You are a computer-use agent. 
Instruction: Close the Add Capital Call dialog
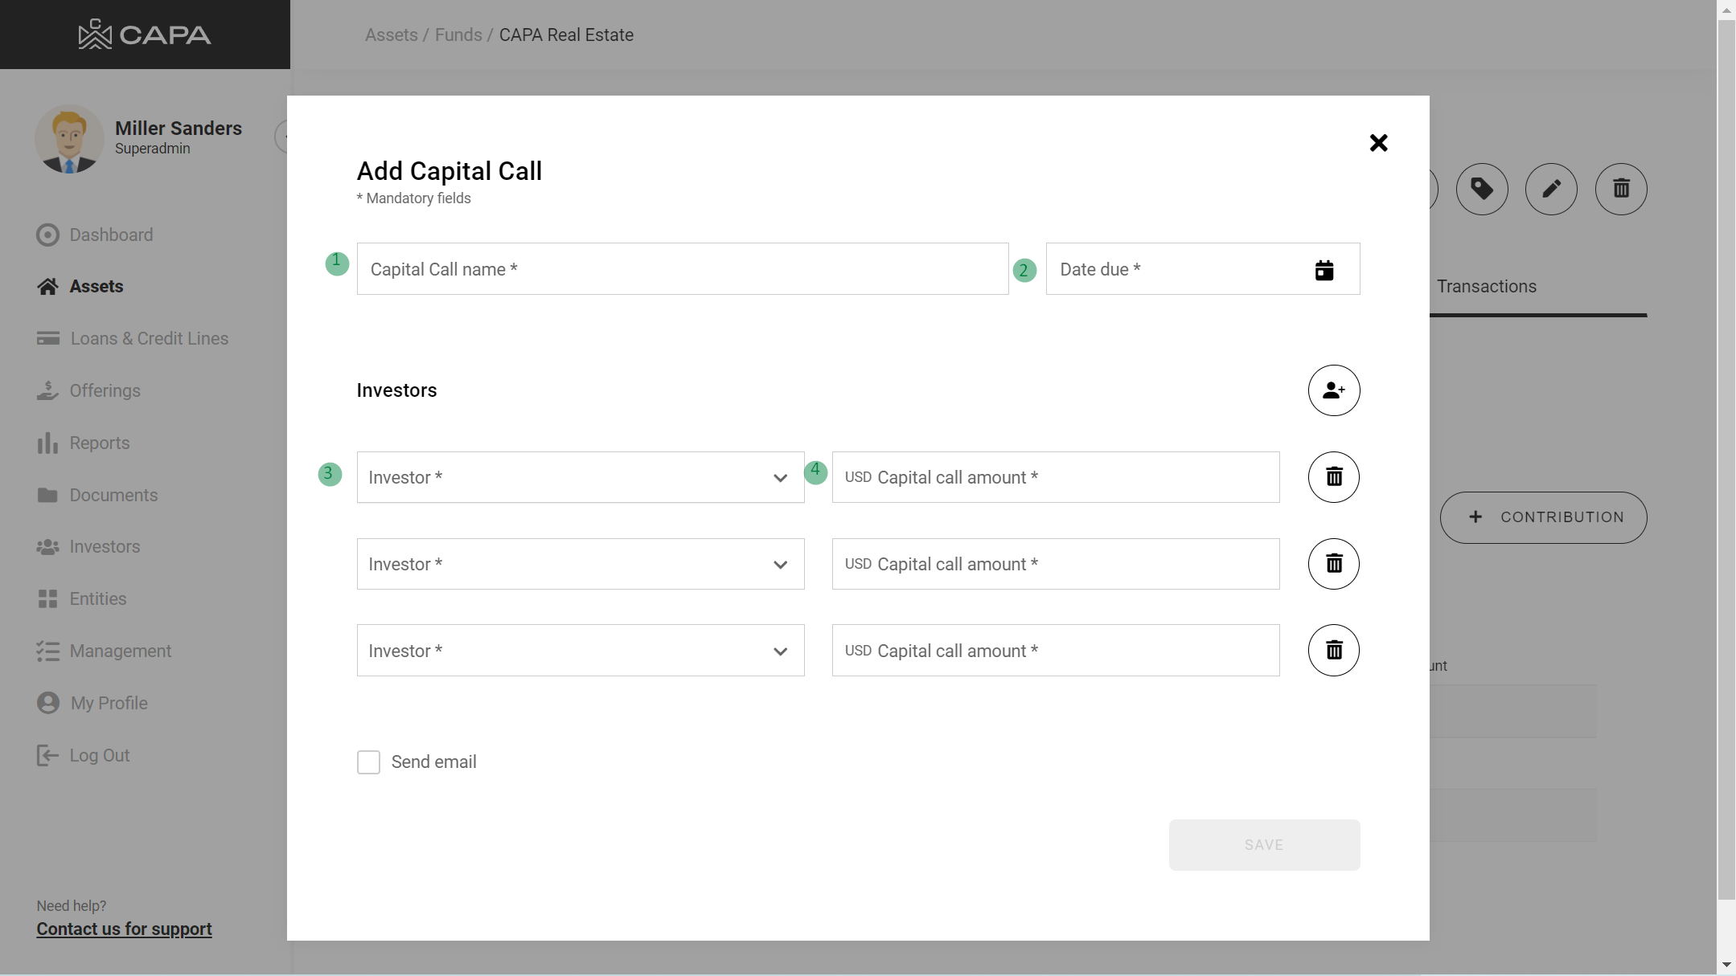[x=1378, y=143]
